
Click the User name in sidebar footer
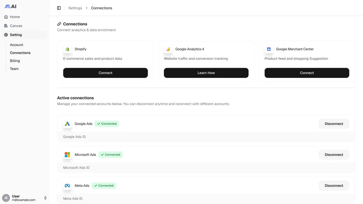click(x=16, y=196)
